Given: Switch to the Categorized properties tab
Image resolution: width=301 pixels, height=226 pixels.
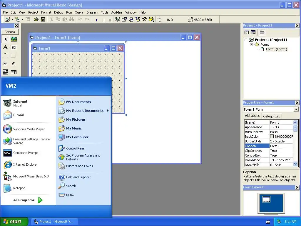Looking at the screenshot, I should 272,116.
